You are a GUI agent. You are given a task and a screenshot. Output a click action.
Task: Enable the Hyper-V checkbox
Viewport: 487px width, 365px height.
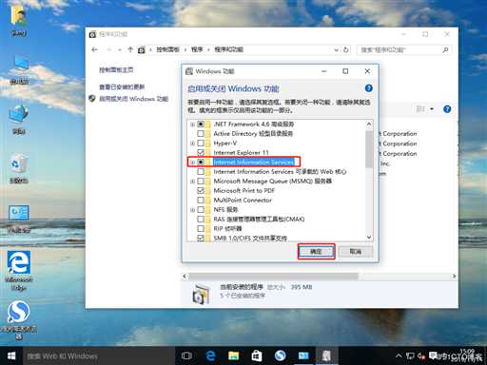201,144
